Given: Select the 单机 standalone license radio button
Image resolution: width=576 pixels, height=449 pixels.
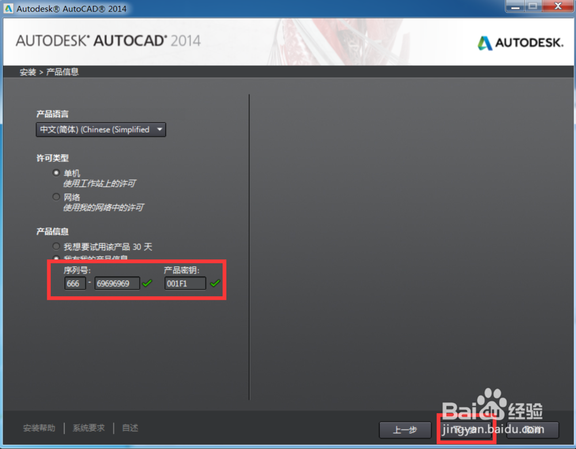Looking at the screenshot, I should coord(56,172).
